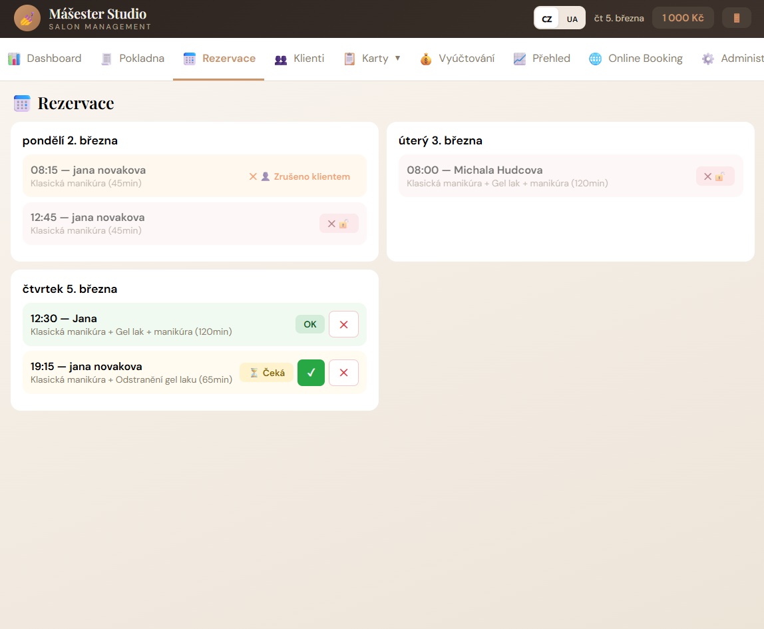Switch language to CZ
The image size is (764, 629).
[x=547, y=19]
